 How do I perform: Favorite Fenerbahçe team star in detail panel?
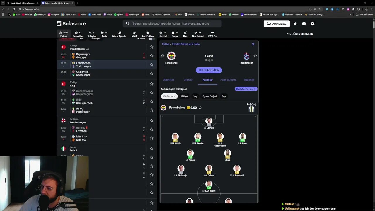pos(163,56)
